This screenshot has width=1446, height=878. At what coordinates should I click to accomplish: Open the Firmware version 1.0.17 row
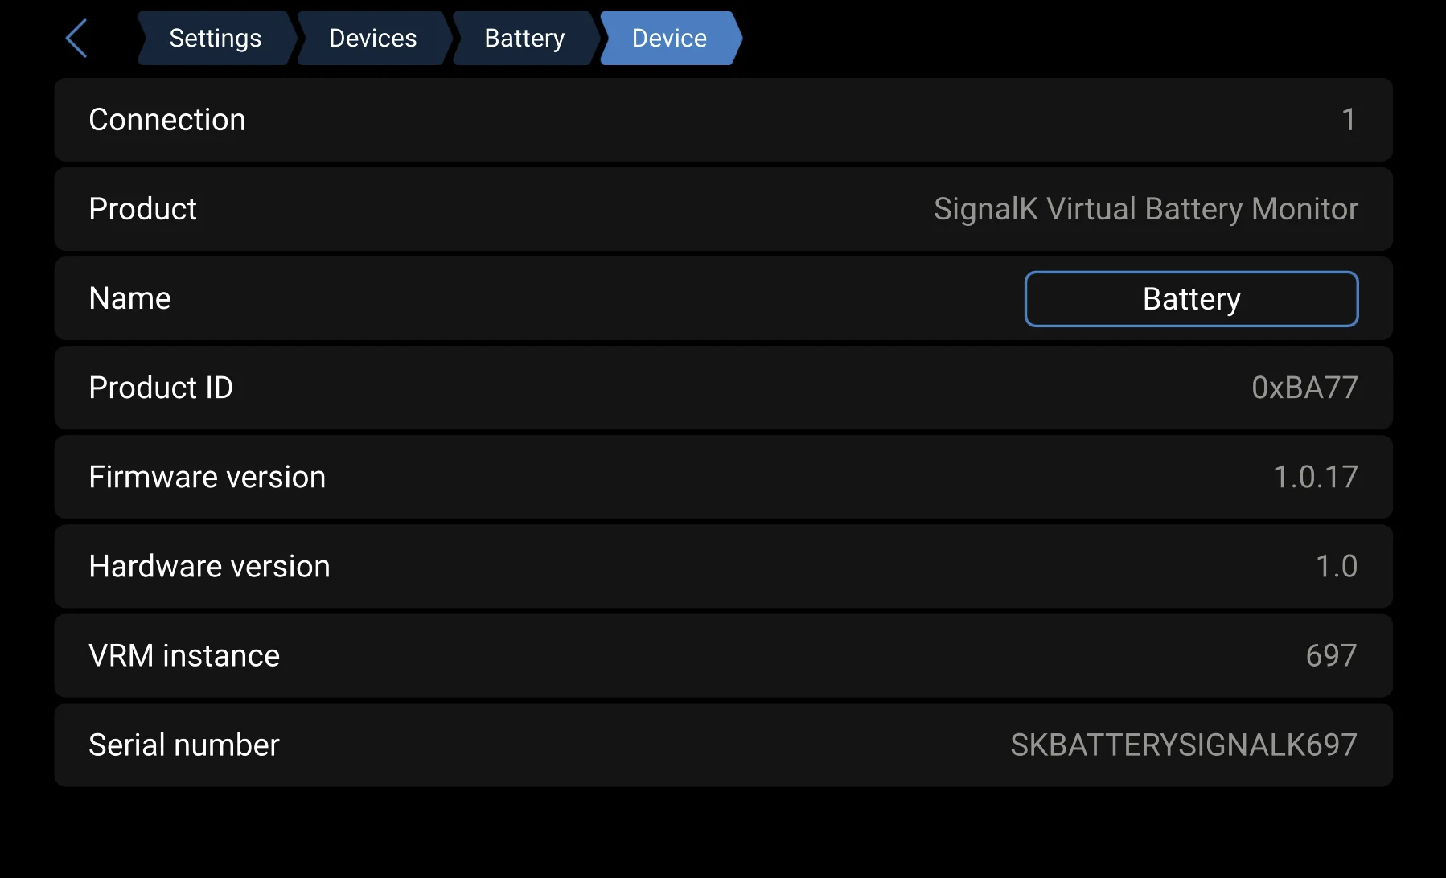pyautogui.click(x=722, y=477)
